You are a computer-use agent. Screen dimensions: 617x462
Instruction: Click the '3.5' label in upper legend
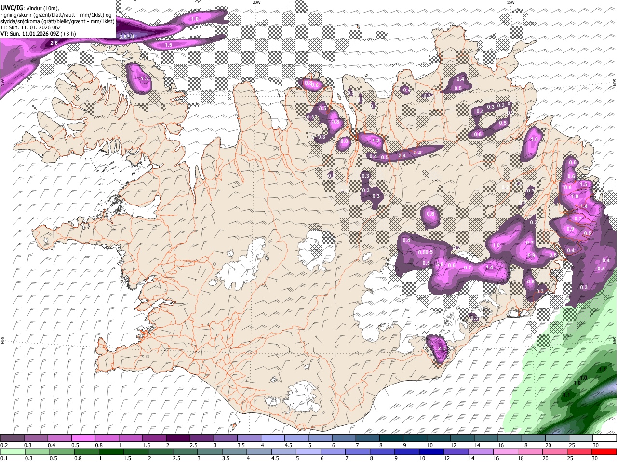pyautogui.click(x=241, y=445)
